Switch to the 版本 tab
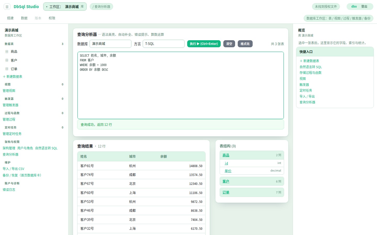The image size is (377, 235). (38, 18)
